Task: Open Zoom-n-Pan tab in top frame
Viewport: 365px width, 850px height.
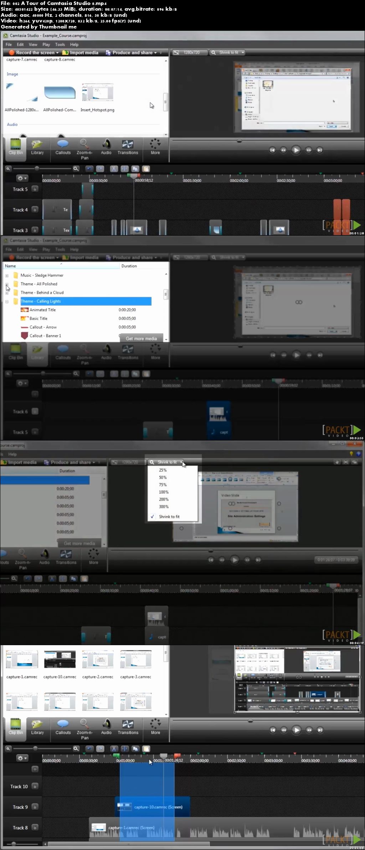Action: 84,150
